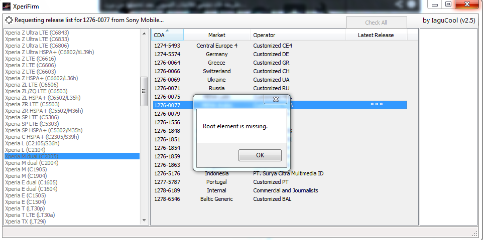Click the XperiFirm app icon in title bar
The image size is (483, 240).
pyautogui.click(x=7, y=6)
